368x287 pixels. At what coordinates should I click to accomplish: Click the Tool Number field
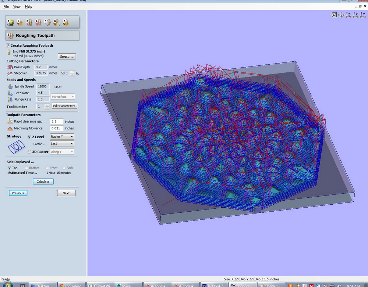click(40, 106)
